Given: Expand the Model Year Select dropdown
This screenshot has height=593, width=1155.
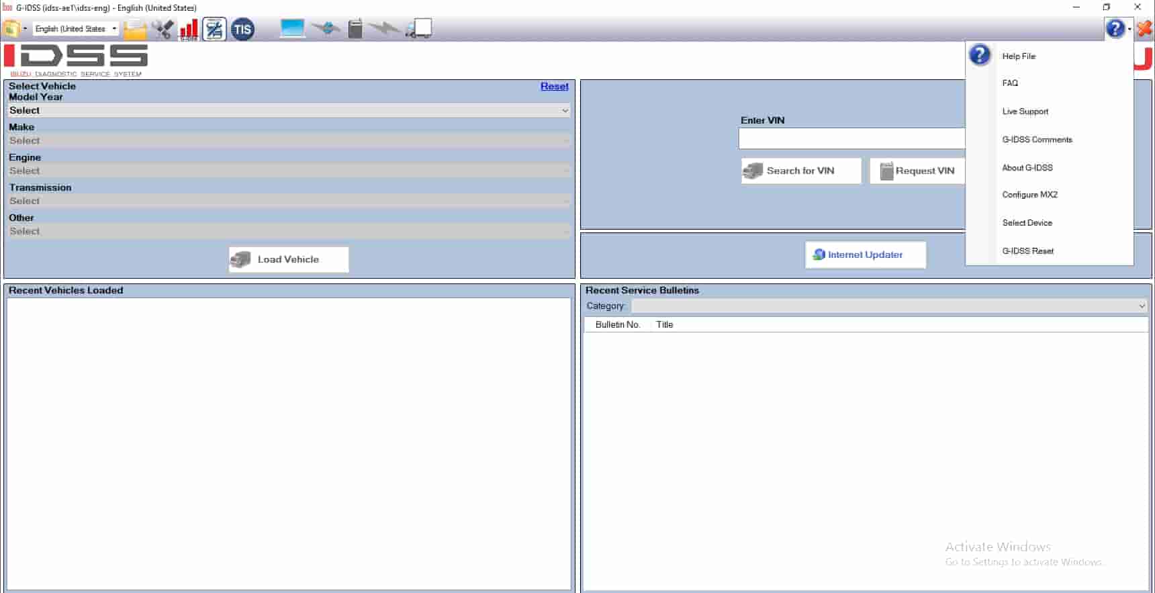Looking at the screenshot, I should pyautogui.click(x=289, y=111).
